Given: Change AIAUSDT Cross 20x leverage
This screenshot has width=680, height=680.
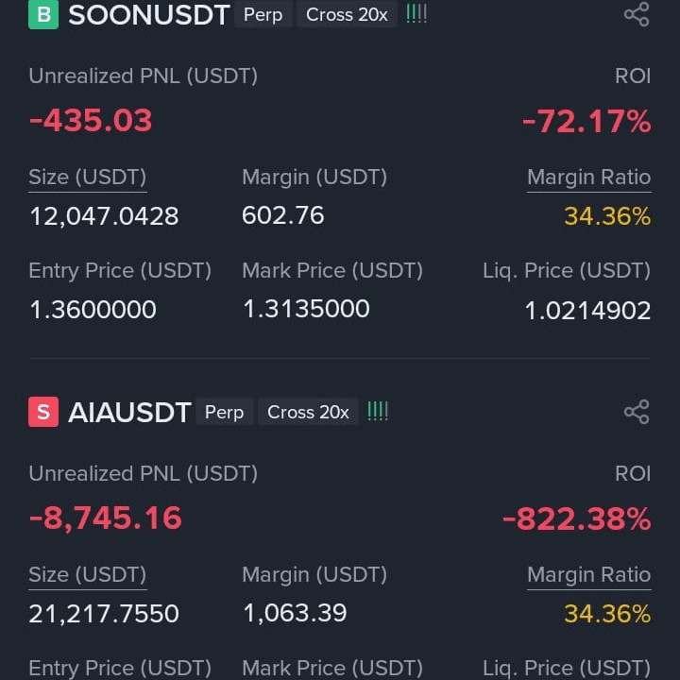Looking at the screenshot, I should [x=308, y=412].
